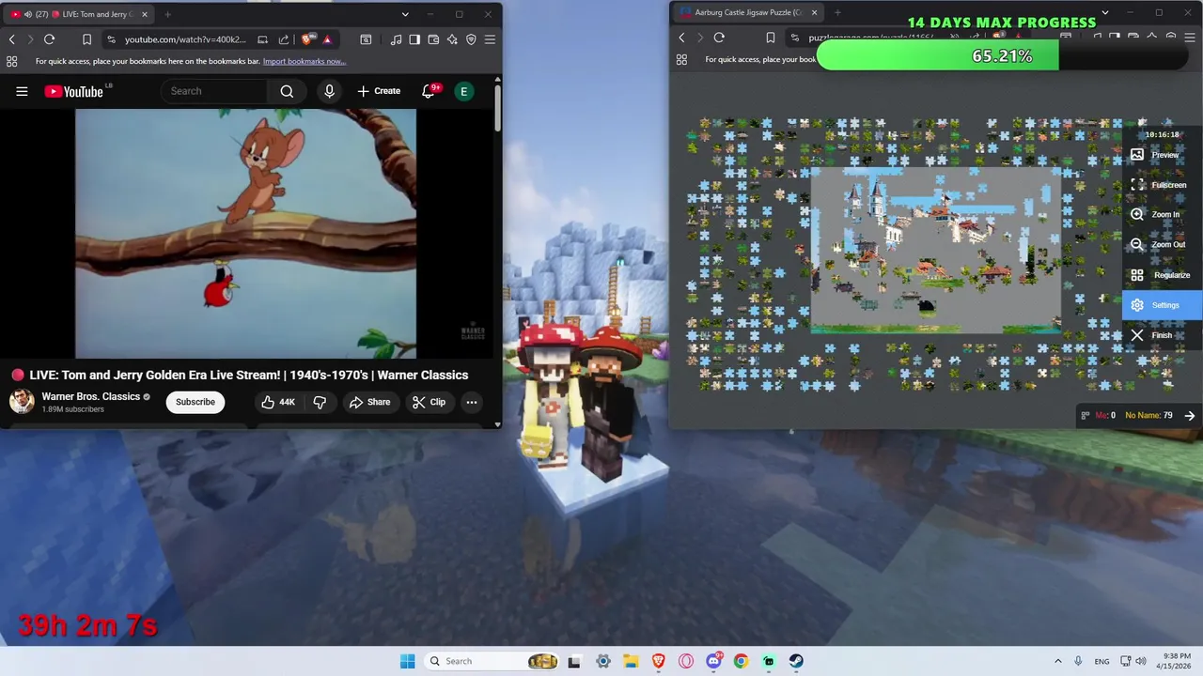1203x676 pixels.
Task: Reload the YouTube browser page
Action: pyautogui.click(x=49, y=39)
